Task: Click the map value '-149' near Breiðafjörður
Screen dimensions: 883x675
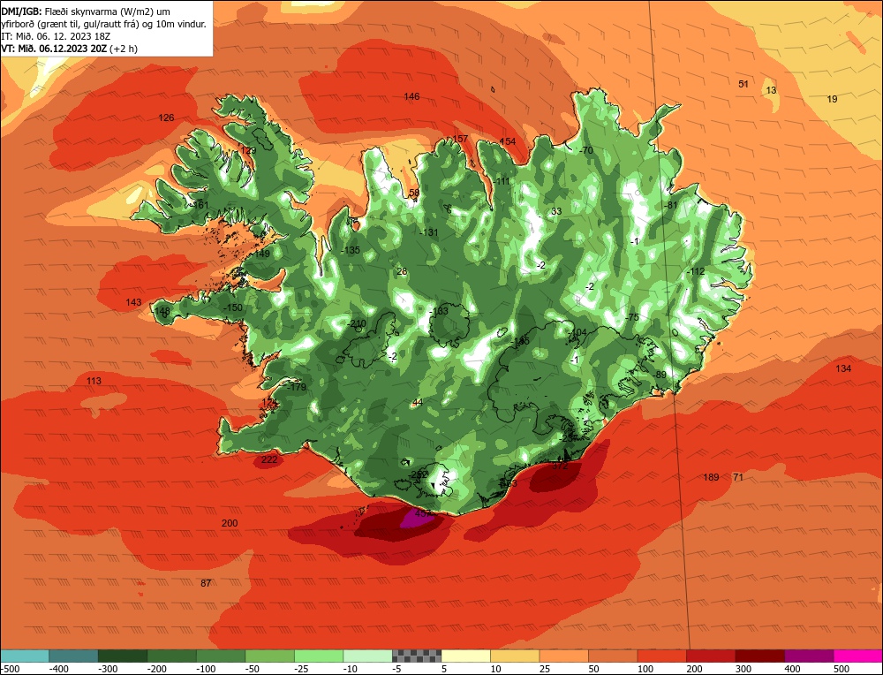Action: pos(261,254)
